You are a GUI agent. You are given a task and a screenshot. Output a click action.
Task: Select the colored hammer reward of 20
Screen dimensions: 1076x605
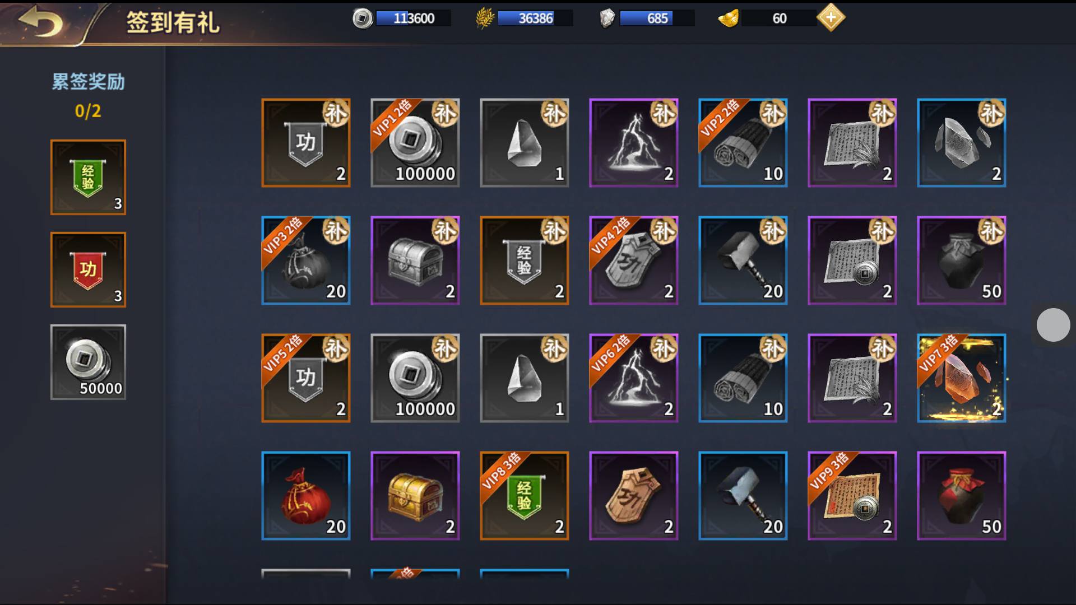tap(743, 496)
